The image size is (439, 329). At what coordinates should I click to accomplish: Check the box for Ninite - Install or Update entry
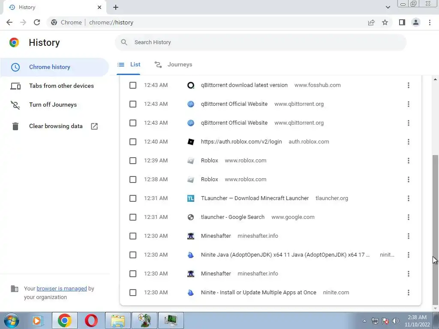pyautogui.click(x=133, y=293)
